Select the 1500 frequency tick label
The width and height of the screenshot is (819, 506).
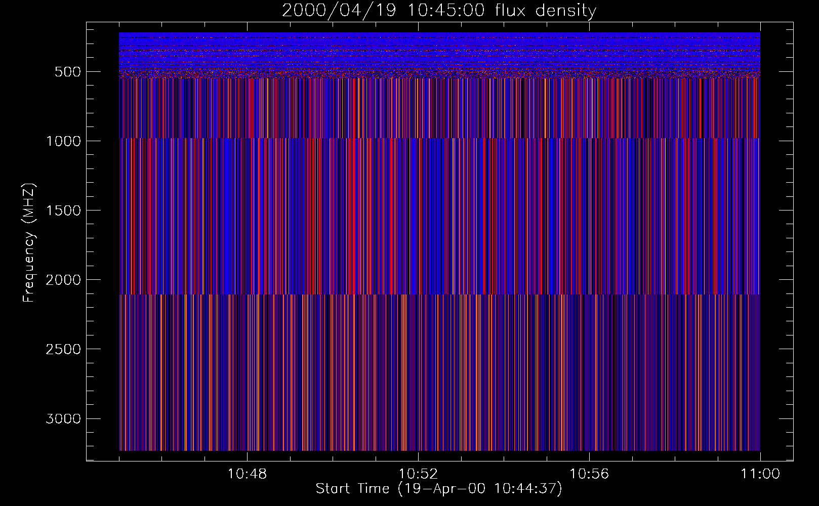click(63, 210)
